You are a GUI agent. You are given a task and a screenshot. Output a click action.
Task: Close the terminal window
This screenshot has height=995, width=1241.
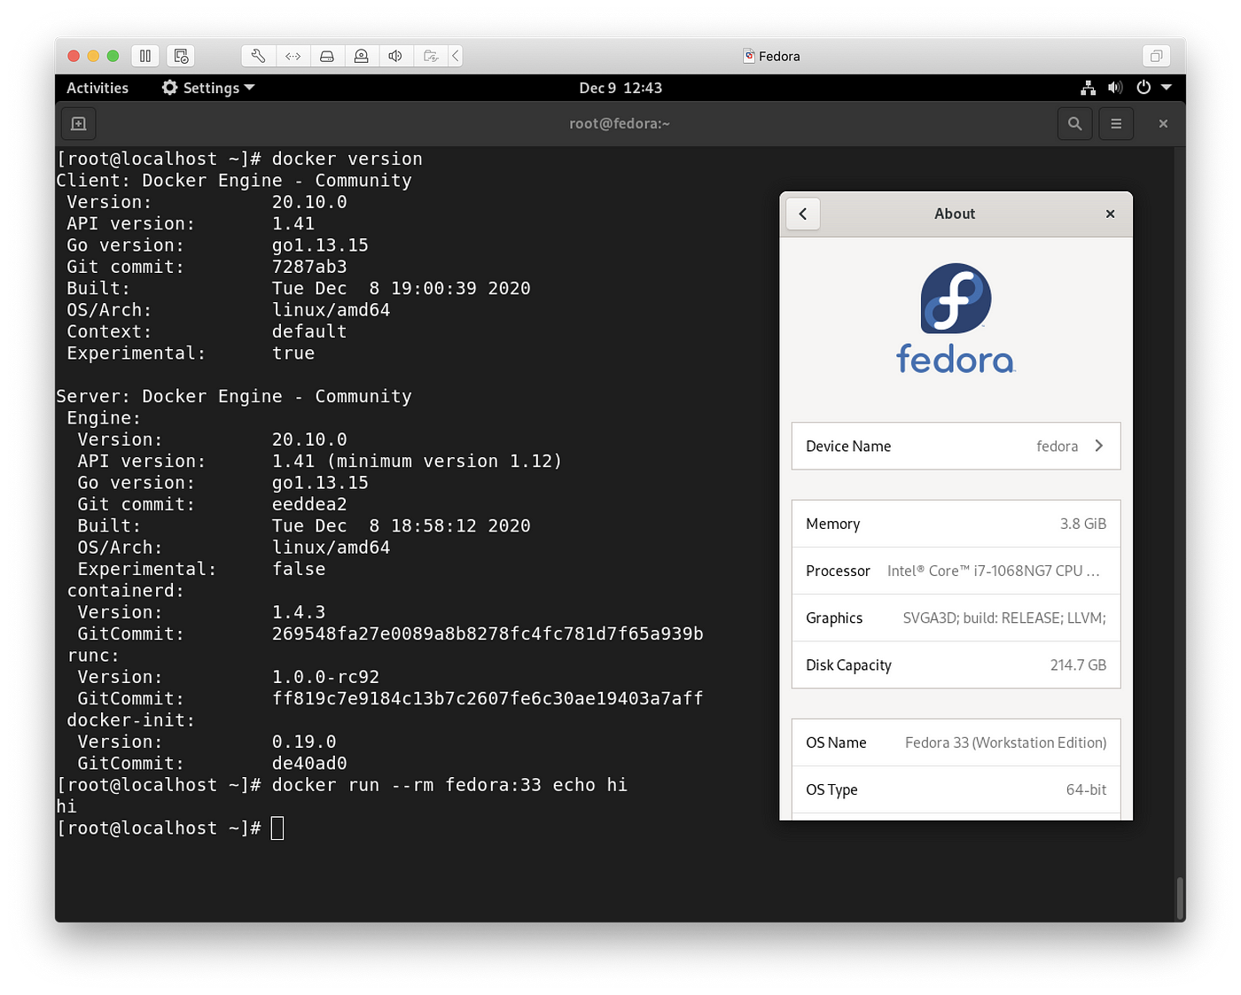tap(1163, 124)
